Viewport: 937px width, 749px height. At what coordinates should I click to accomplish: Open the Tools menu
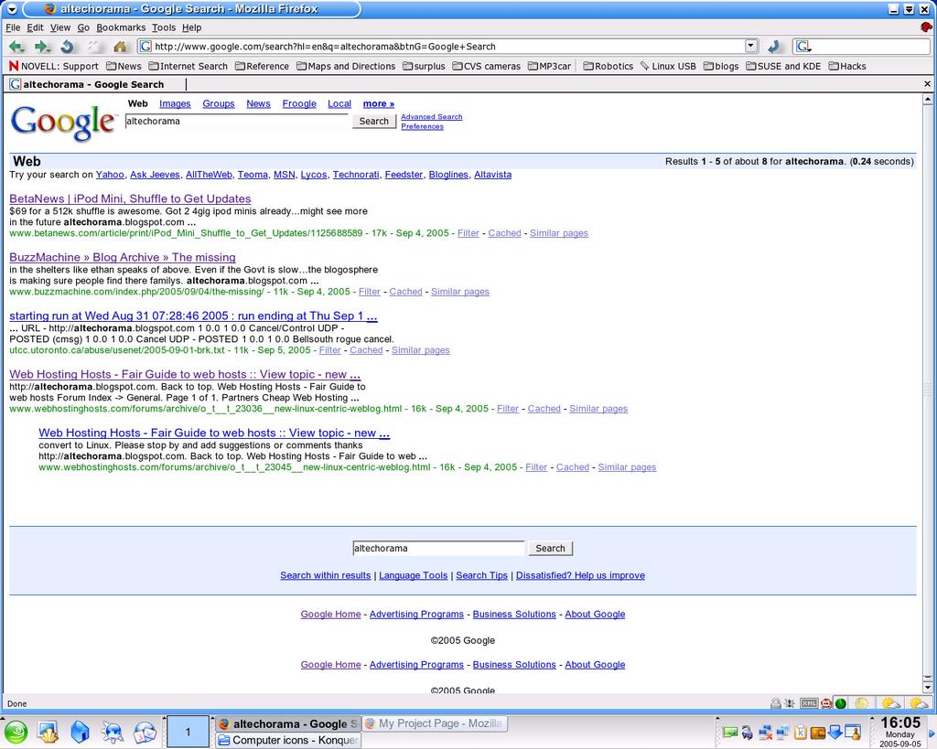tap(164, 27)
